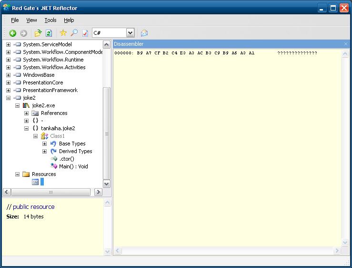
Task: Click the Refresh toolbar icon
Action: 49,33
